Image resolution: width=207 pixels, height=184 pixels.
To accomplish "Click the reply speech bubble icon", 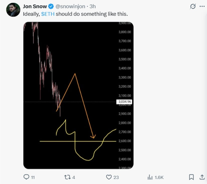I will [x=26, y=177].
